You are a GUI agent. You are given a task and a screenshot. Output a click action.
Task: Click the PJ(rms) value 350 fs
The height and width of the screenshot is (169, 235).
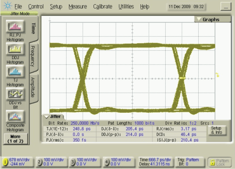[x=80, y=140]
